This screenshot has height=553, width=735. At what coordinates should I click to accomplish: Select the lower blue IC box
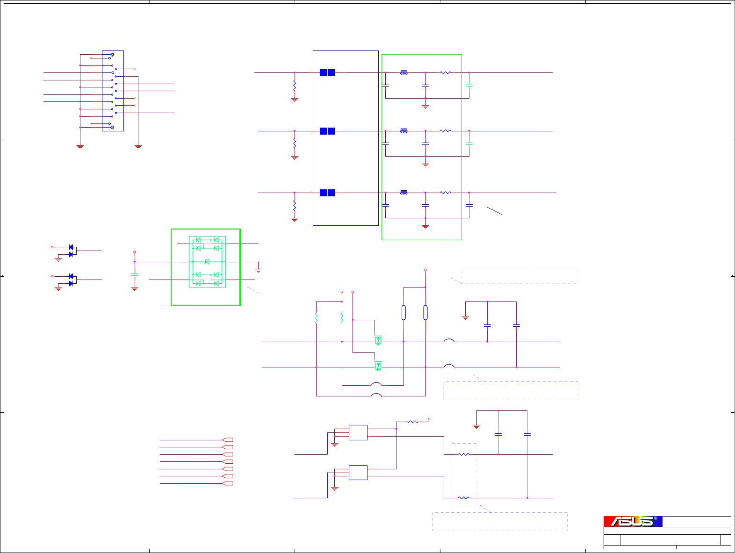coord(358,473)
